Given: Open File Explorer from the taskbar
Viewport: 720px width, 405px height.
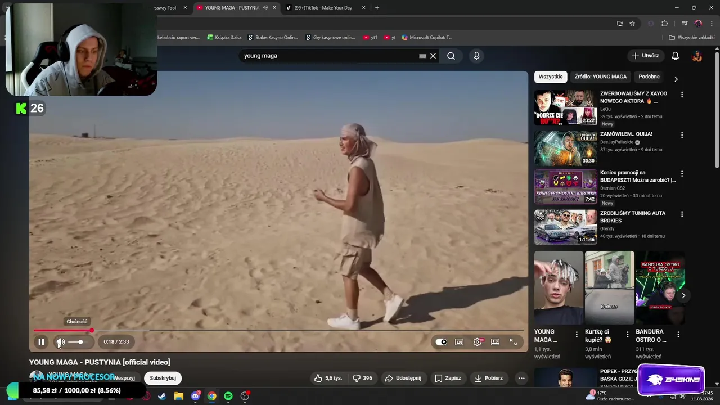Looking at the screenshot, I should (x=179, y=396).
